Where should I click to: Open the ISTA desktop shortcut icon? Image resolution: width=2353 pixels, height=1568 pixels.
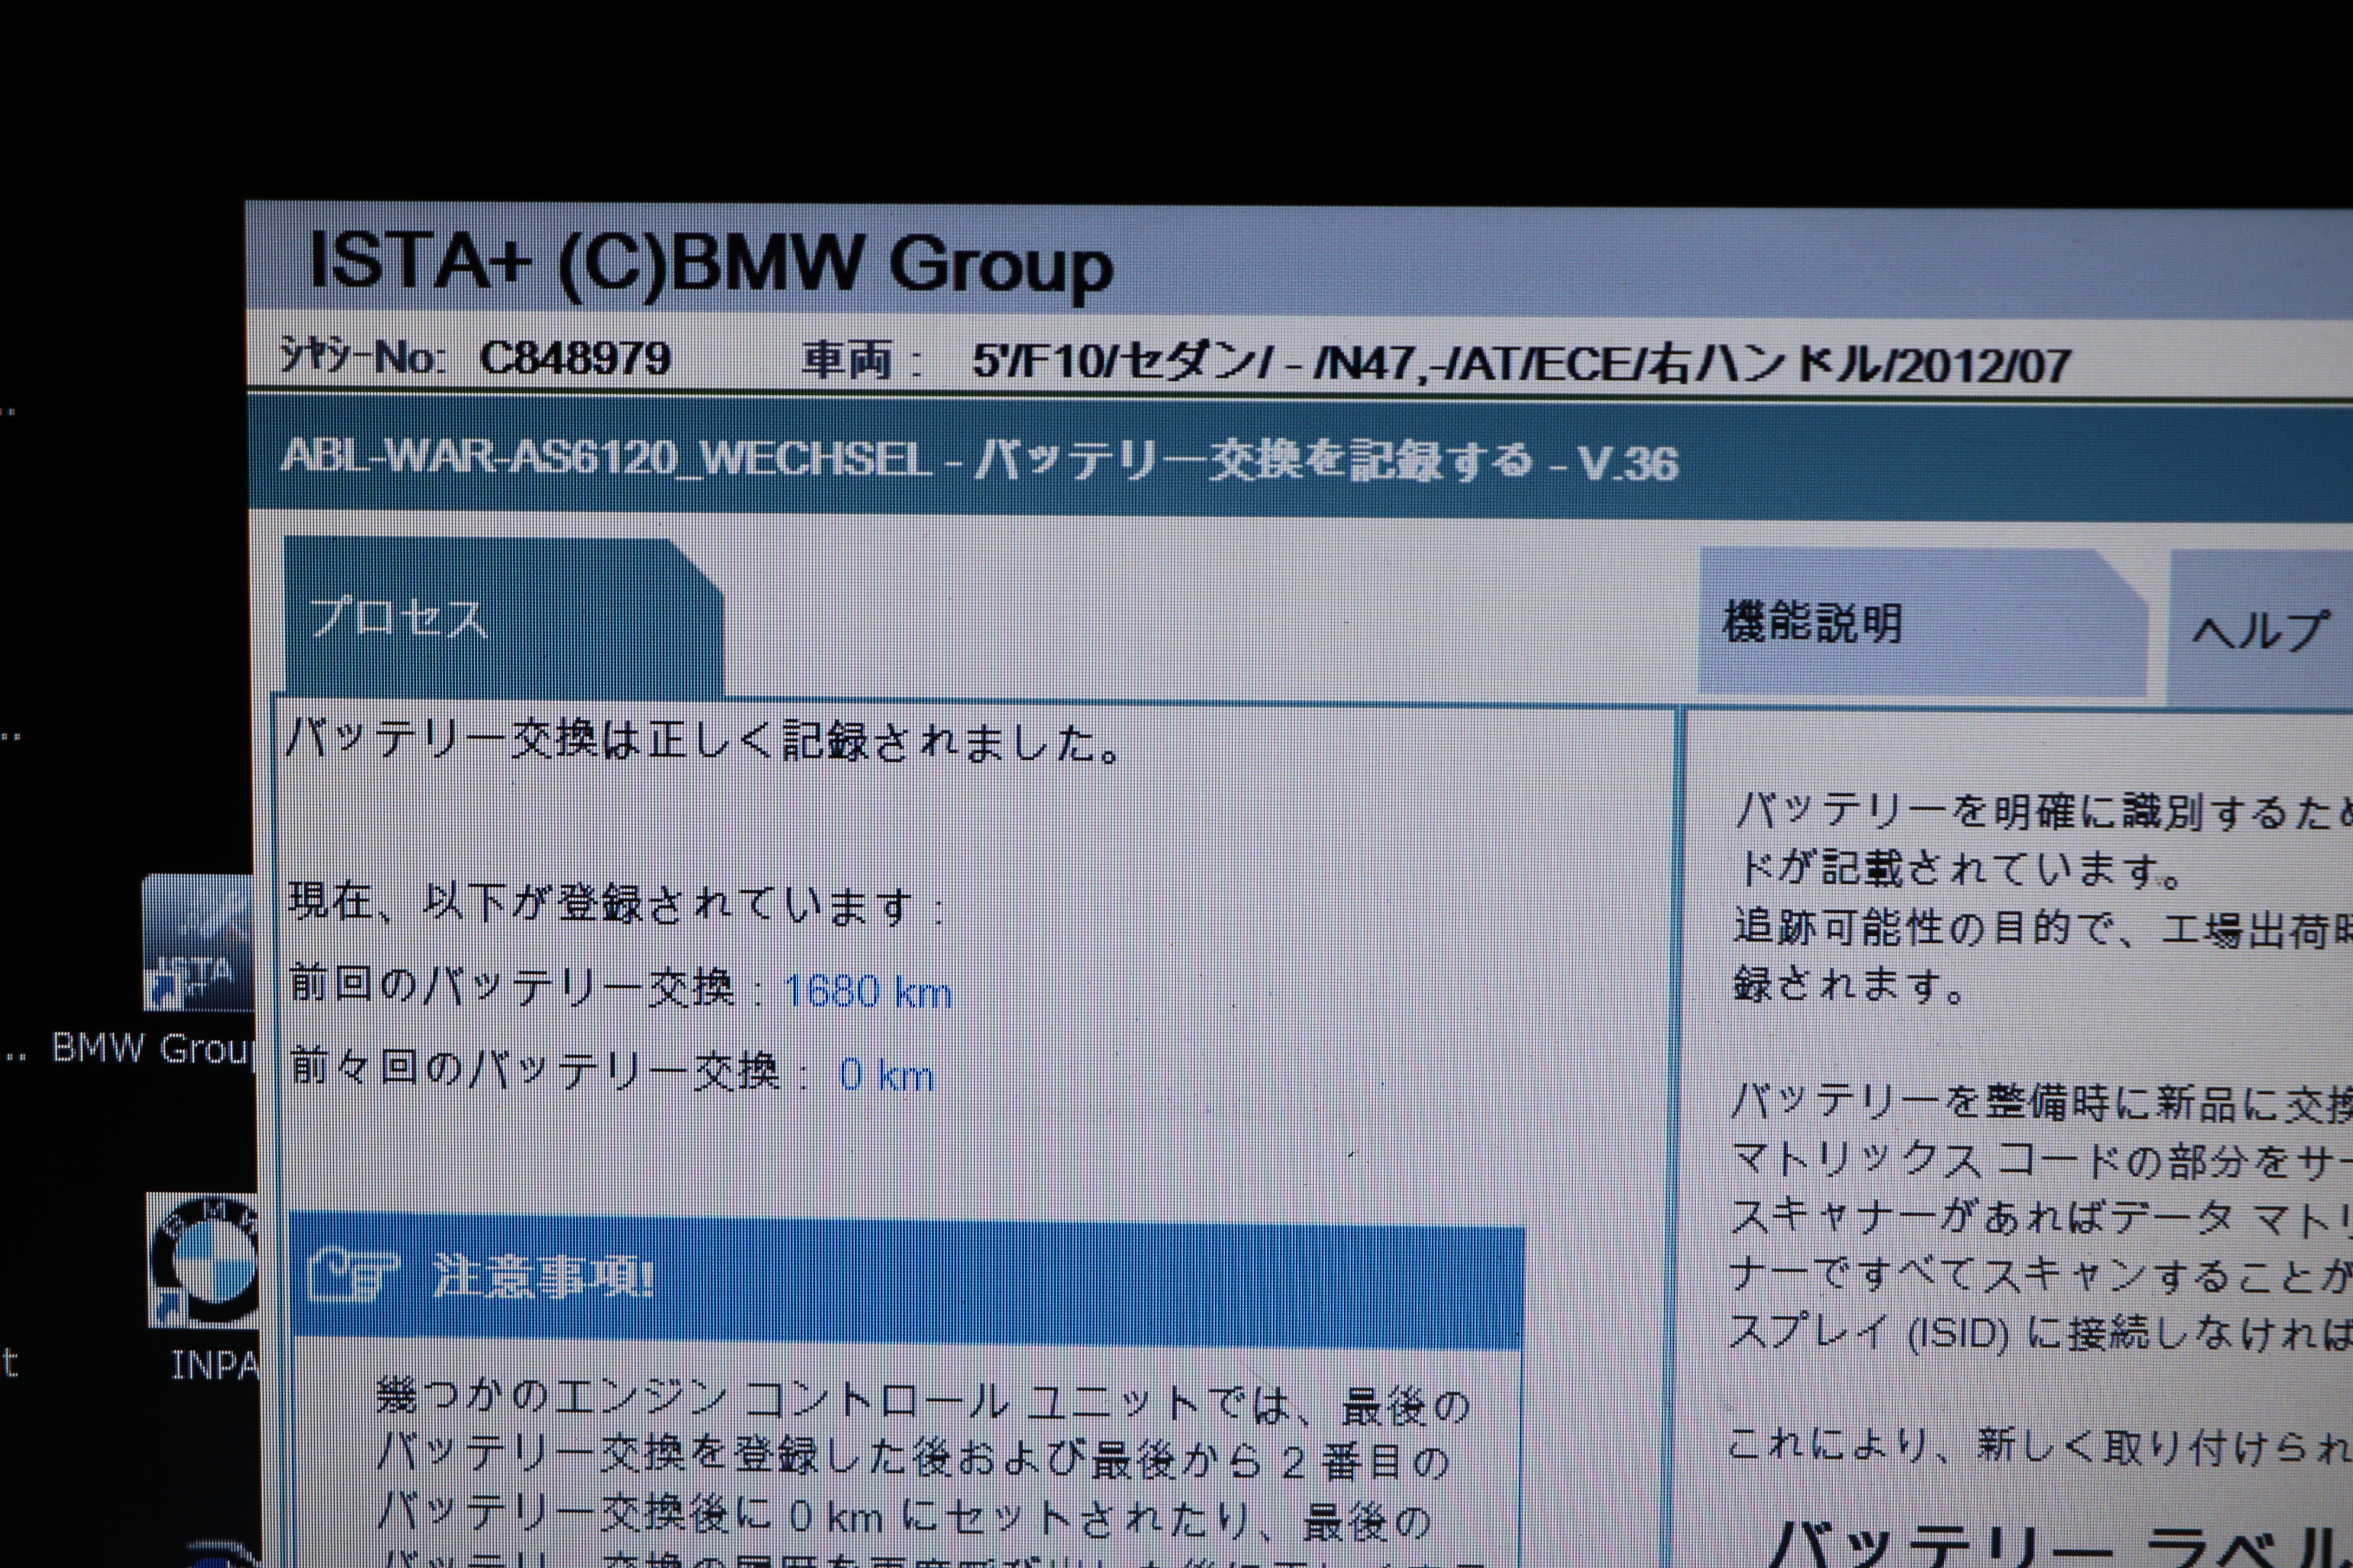[198, 942]
